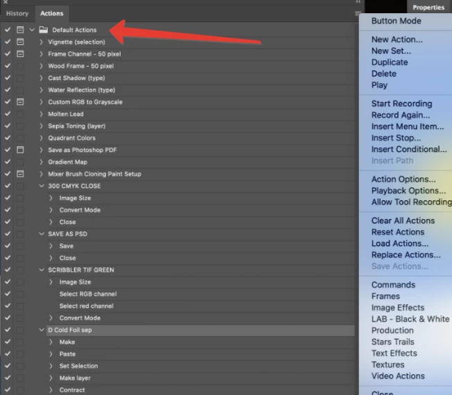
Task: Toggle the checkmark for 300 CMYK CLOSE
Action: [x=8, y=186]
